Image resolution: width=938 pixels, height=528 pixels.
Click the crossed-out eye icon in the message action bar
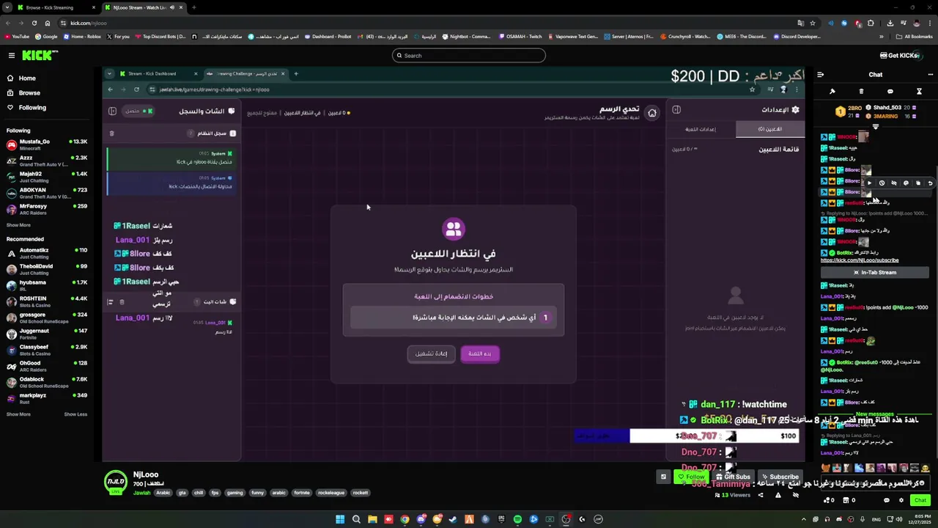tap(894, 183)
